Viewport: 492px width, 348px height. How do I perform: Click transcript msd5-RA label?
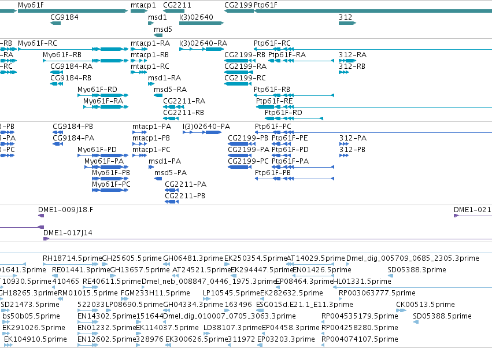click(170, 90)
